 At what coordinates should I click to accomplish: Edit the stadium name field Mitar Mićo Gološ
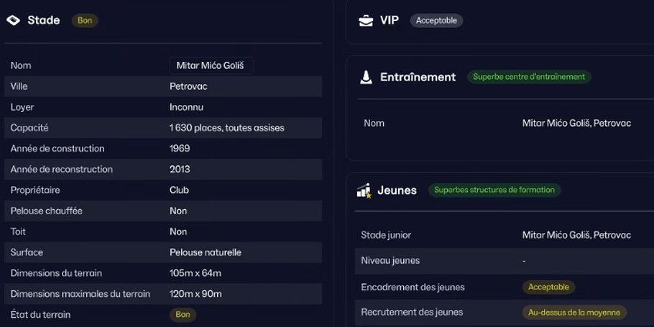(211, 65)
